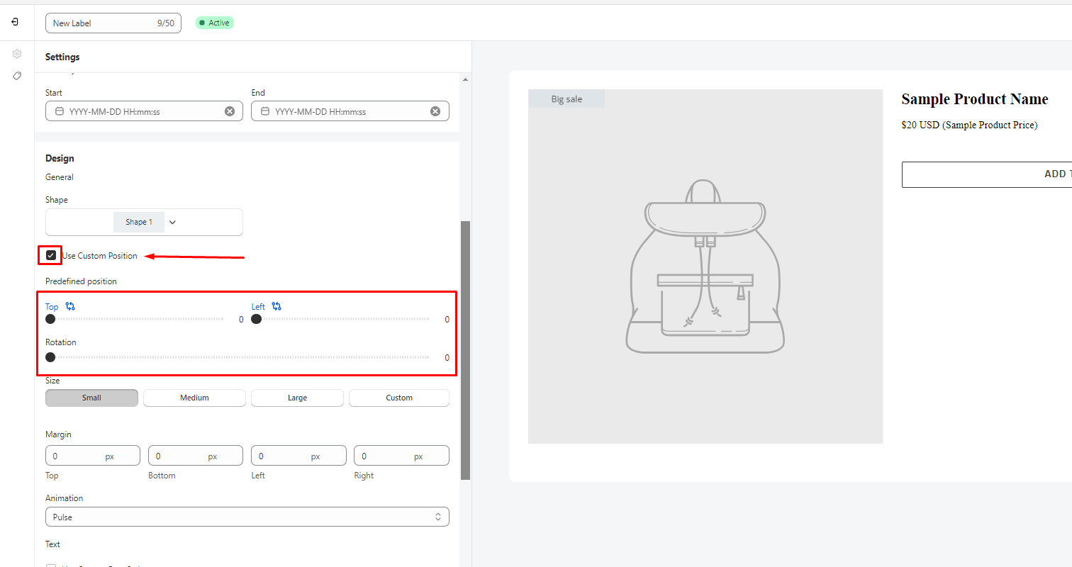The width and height of the screenshot is (1072, 567).
Task: Select the Large size option
Action: tap(297, 398)
